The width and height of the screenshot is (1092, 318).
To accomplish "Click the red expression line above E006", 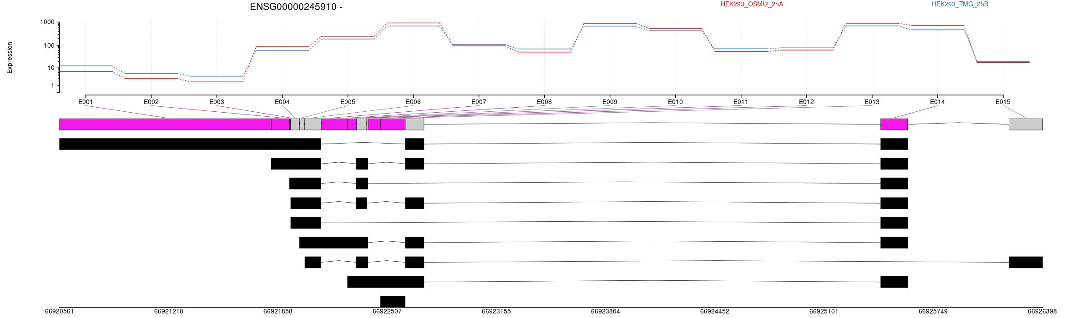I will pyautogui.click(x=413, y=23).
